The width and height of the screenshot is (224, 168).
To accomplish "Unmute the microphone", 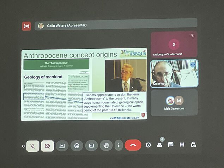I will [x=32, y=145].
